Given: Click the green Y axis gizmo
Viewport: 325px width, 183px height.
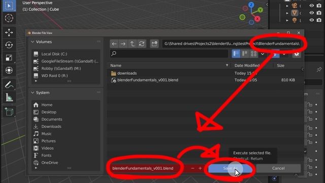Looking at the screenshot, I should (x=261, y=10).
